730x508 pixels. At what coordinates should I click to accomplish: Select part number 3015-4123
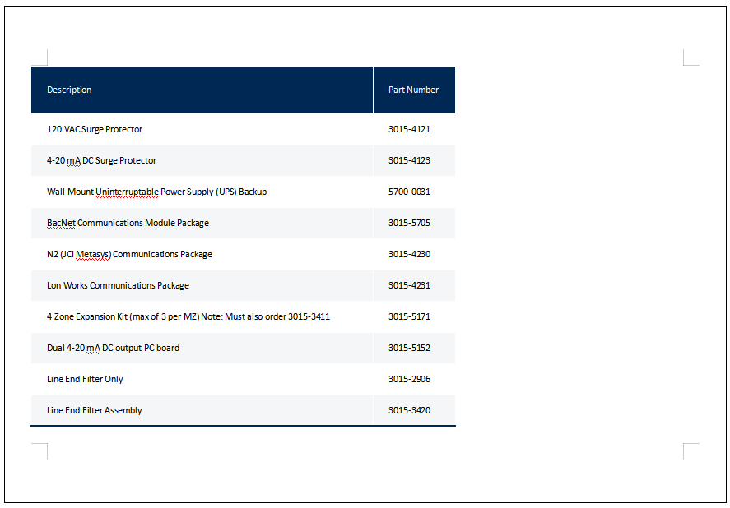[409, 160]
